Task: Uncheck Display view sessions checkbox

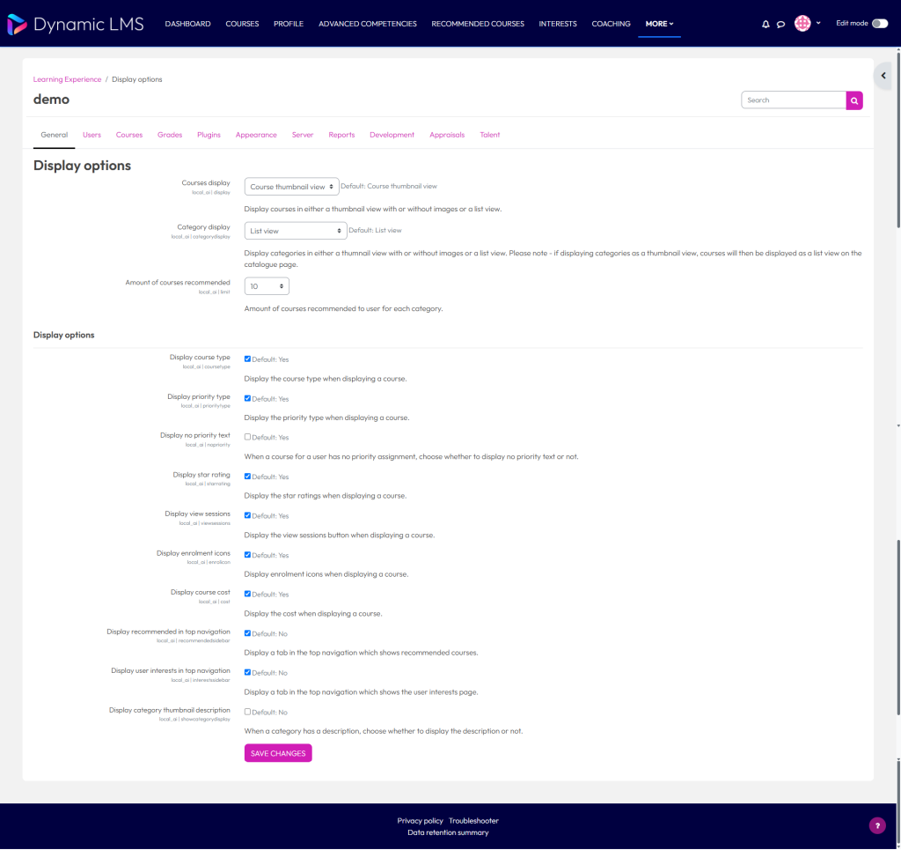Action: click(x=247, y=515)
